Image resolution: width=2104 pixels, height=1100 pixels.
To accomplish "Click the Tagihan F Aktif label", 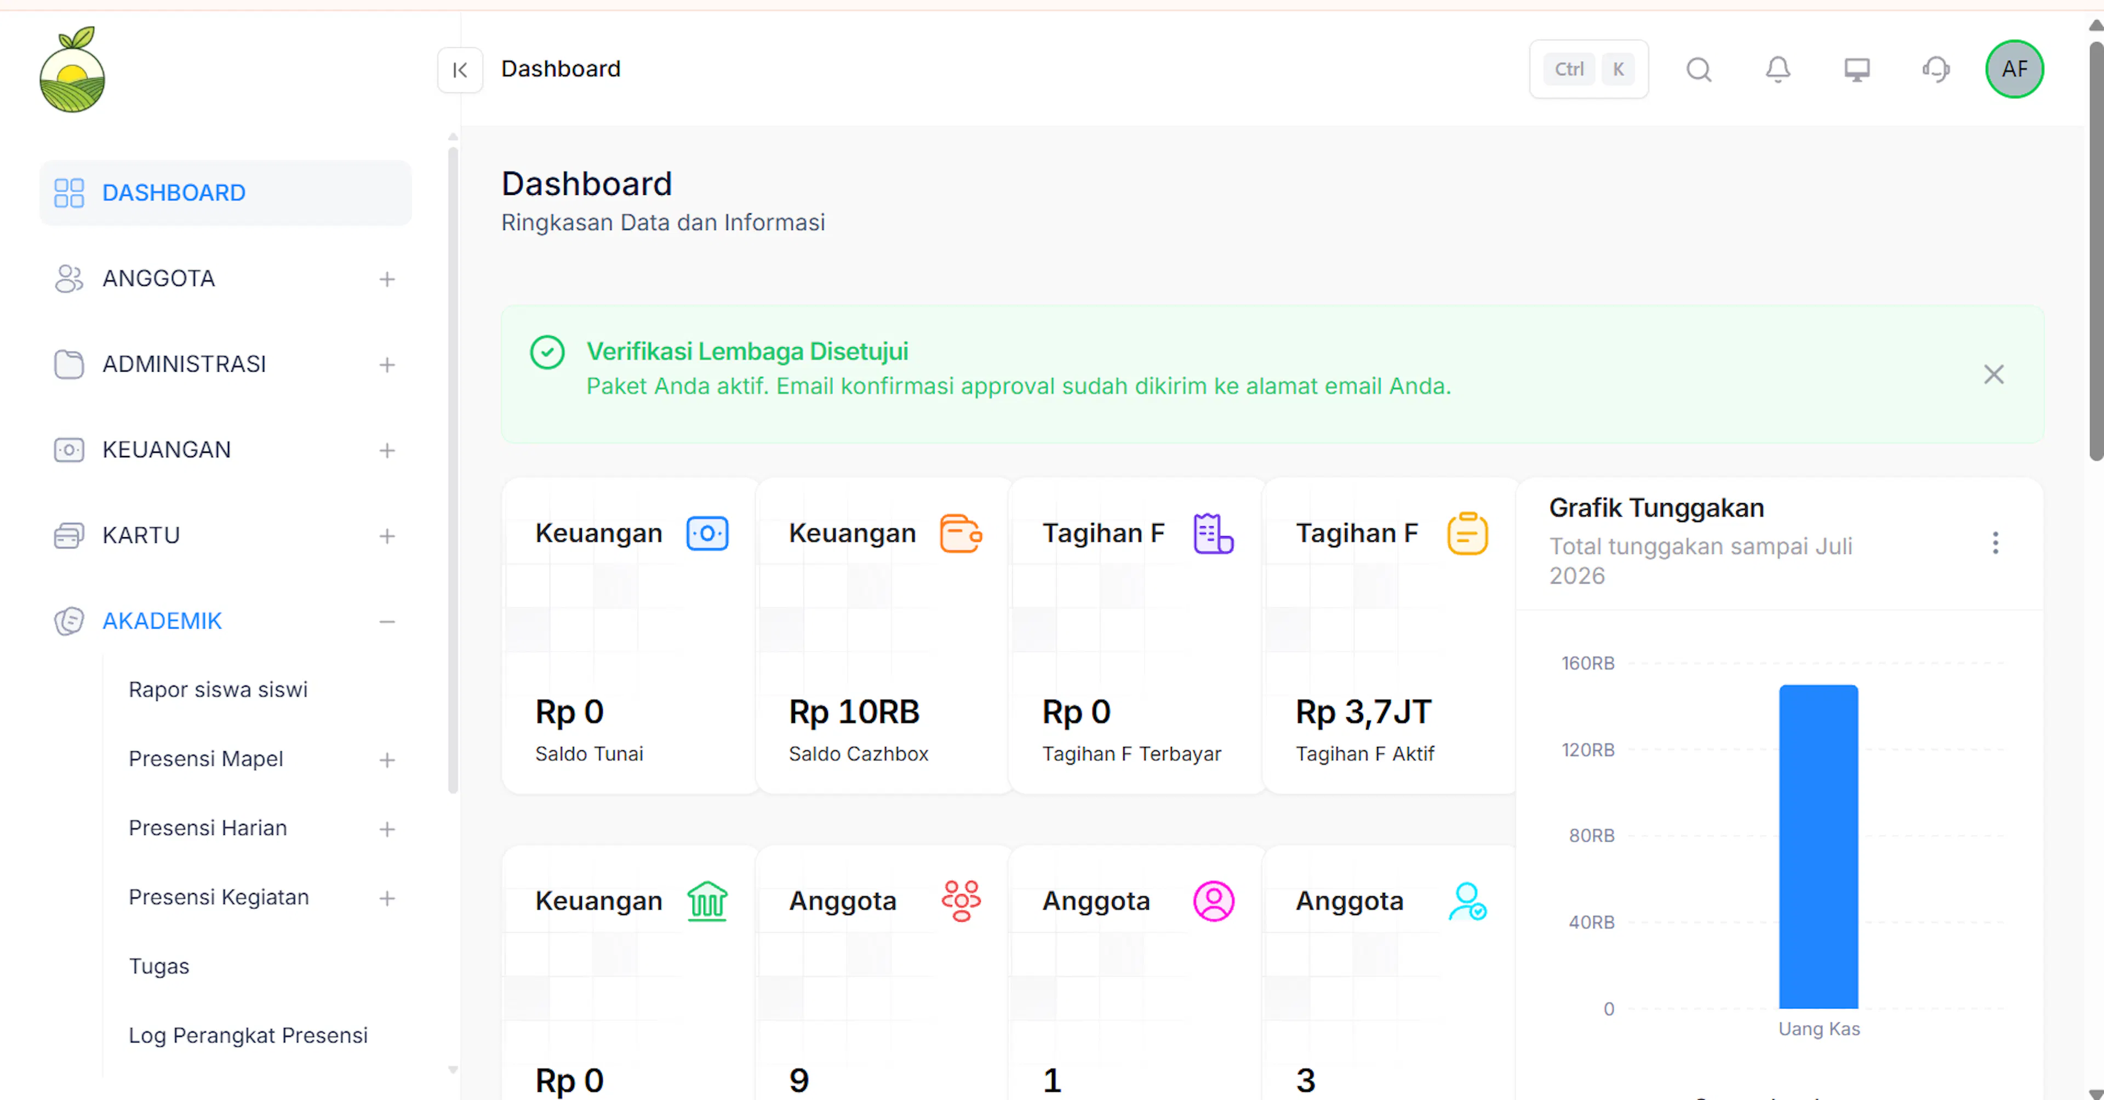I will [1365, 754].
